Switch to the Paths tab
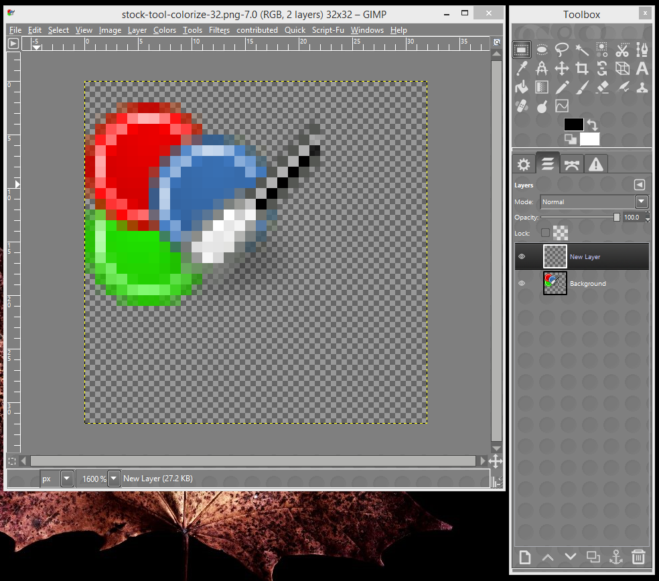The height and width of the screenshot is (581, 659). (571, 164)
